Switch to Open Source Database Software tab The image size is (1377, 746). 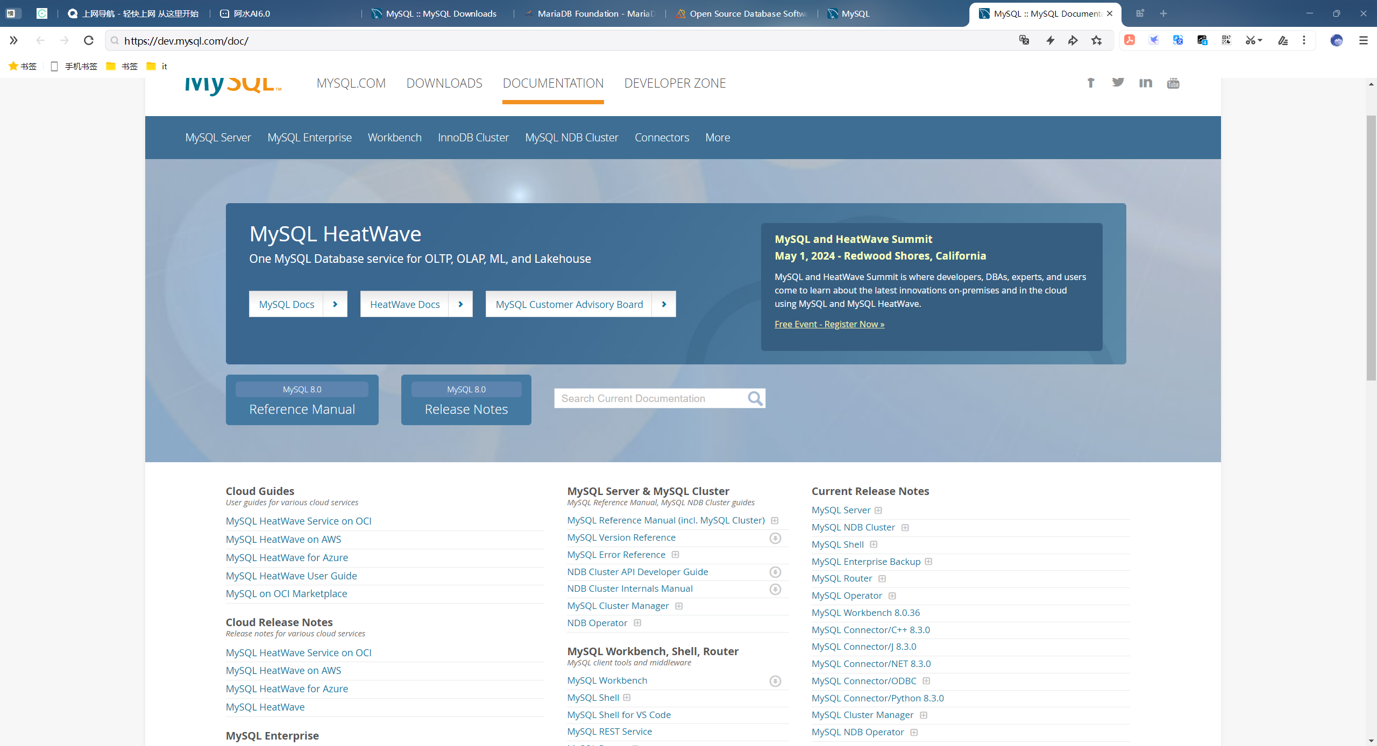point(742,13)
